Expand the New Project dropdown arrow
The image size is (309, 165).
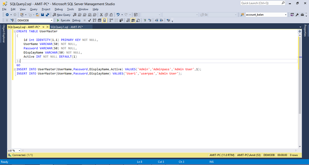pyautogui.click(x=26, y=15)
